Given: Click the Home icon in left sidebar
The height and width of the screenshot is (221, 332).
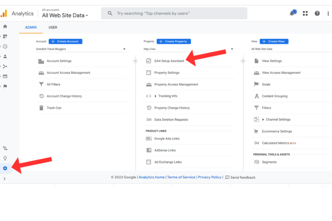Looking at the screenshot, I should pyautogui.click(x=5, y=26).
